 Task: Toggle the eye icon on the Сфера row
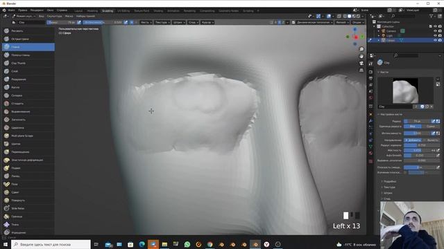click(435, 40)
